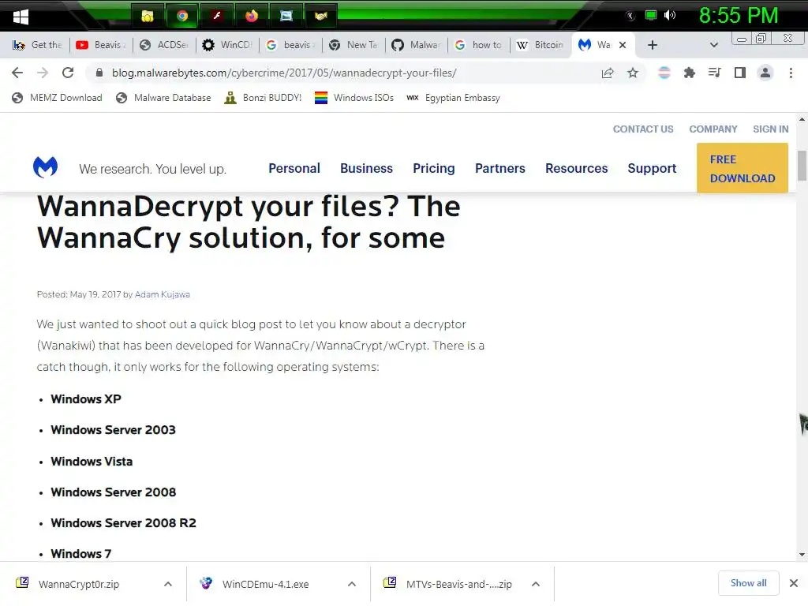
Task: Expand options for MTVs-Beavis zip download
Action: pyautogui.click(x=536, y=585)
